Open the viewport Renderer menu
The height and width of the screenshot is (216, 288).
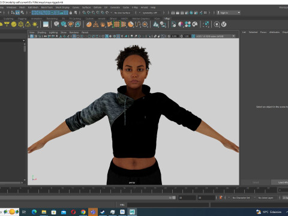(x=74, y=32)
